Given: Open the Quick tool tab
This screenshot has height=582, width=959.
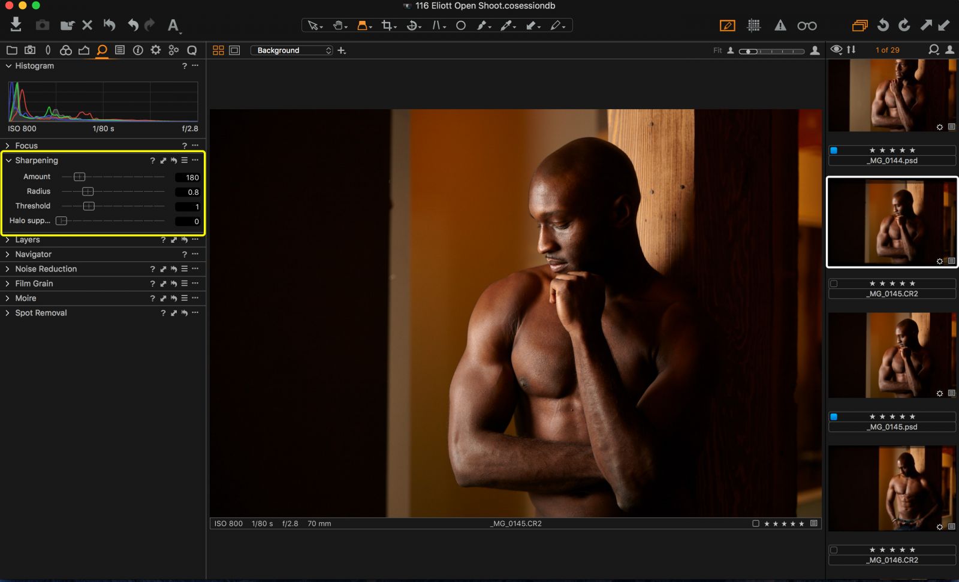Looking at the screenshot, I should pos(192,50).
